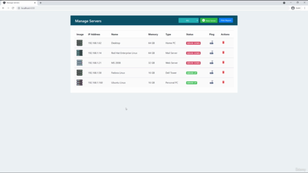308x173 pixels.
Task: Delete the MS 2008 server
Action: pos(223,62)
